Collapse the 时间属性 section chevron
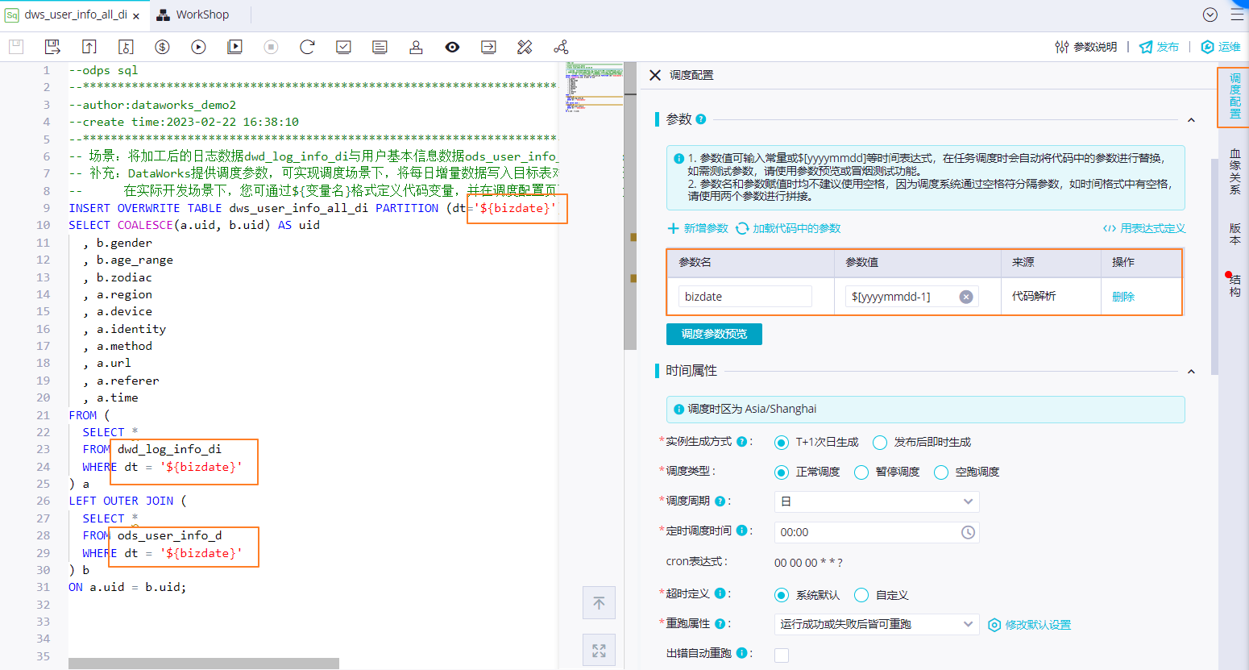The image size is (1249, 670). click(1191, 372)
